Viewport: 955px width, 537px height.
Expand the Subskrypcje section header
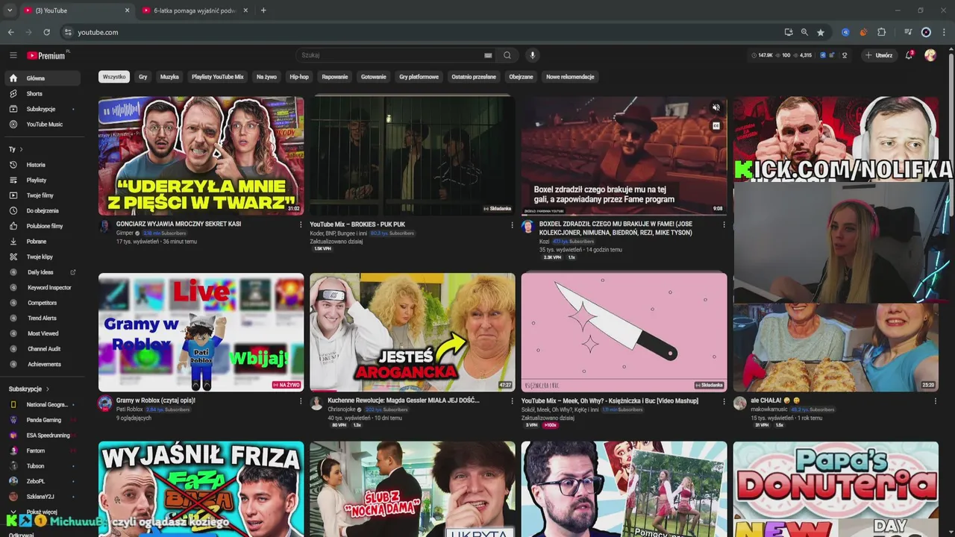pyautogui.click(x=29, y=389)
